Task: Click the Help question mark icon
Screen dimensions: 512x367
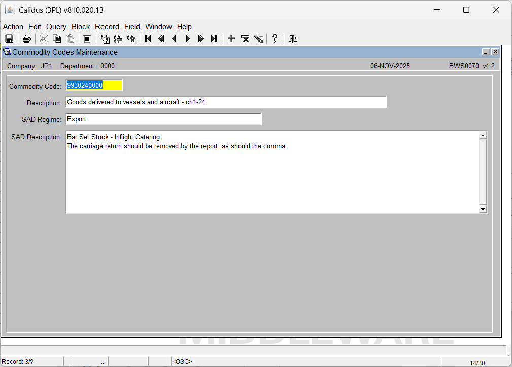Action: [x=275, y=39]
